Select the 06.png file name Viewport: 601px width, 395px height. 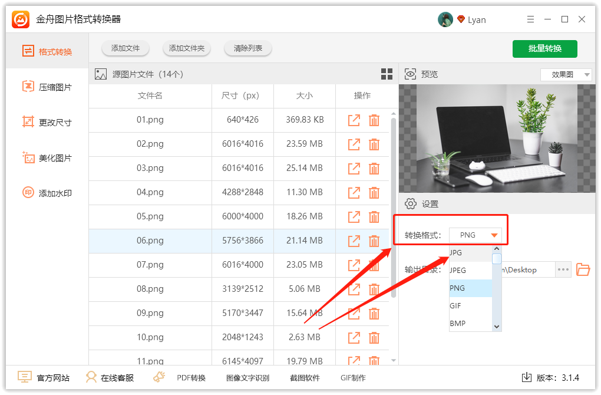(150, 241)
